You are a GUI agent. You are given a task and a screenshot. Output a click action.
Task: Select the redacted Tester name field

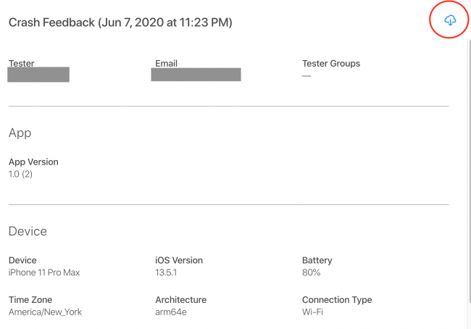click(38, 75)
